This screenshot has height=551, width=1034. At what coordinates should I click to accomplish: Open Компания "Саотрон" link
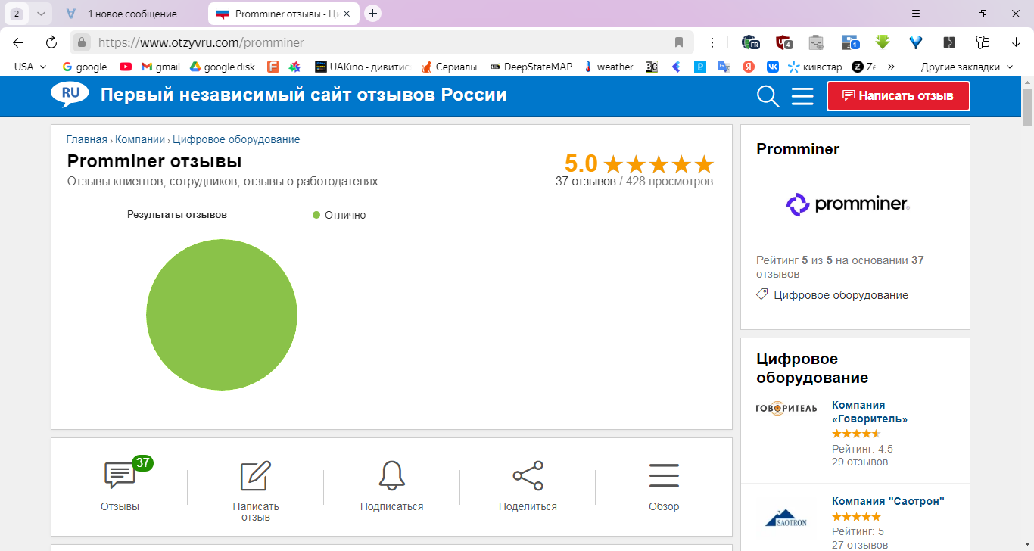888,501
